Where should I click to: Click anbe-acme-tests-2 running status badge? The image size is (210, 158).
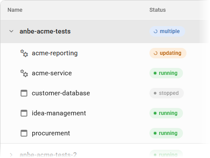166,154
